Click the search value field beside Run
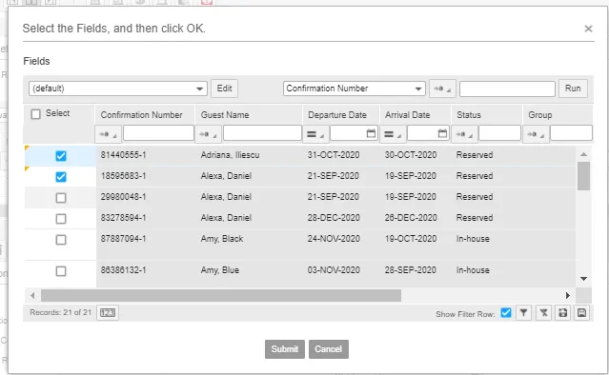The width and height of the screenshot is (609, 375). pos(507,89)
